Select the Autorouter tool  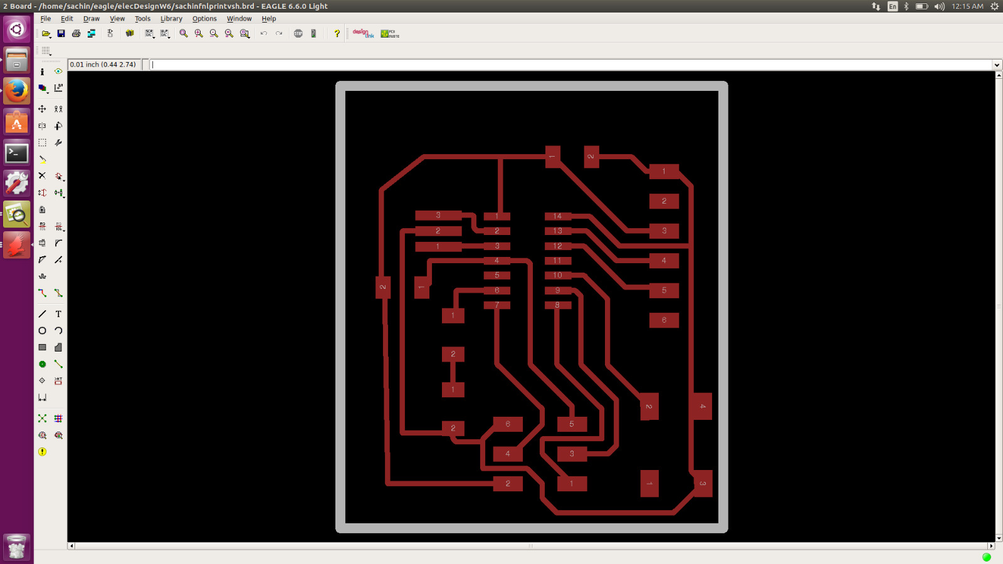point(58,419)
